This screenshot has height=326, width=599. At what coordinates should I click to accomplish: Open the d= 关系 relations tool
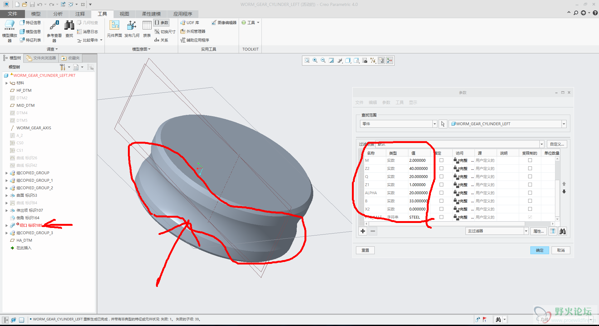click(x=161, y=40)
